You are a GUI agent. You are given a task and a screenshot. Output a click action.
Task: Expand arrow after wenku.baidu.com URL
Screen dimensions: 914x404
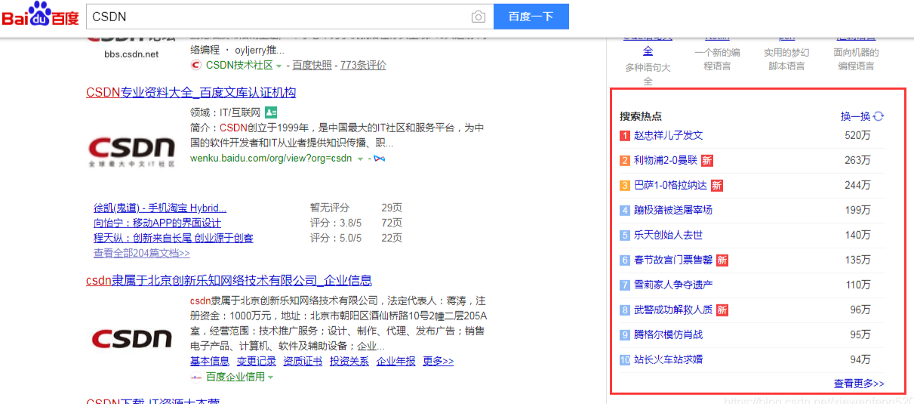pyautogui.click(x=360, y=159)
